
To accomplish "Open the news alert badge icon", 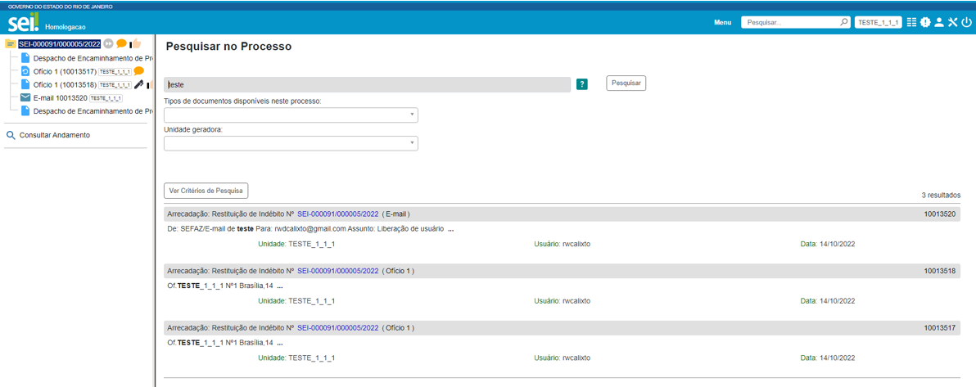I will click(925, 23).
